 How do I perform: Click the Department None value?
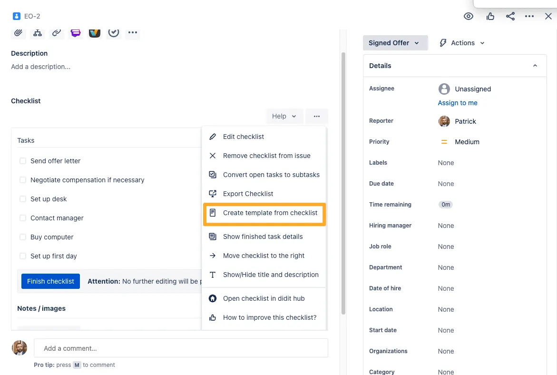tap(446, 267)
